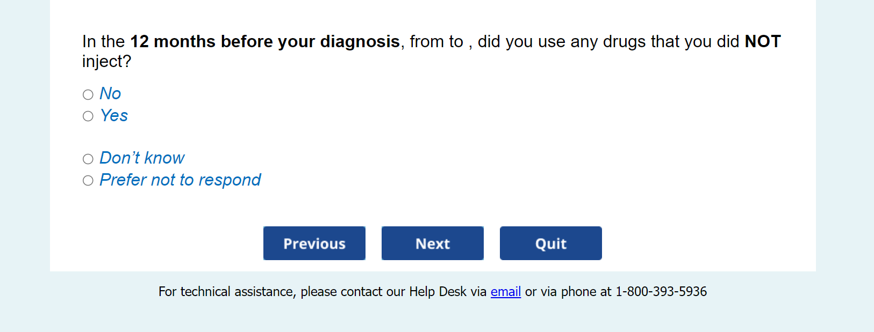Screen dimensions: 874x332
Task: Choose the "Yes" radio button
Action: 88,116
